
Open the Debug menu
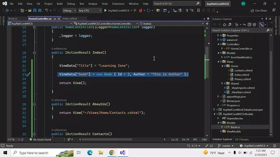(x=71, y=3)
